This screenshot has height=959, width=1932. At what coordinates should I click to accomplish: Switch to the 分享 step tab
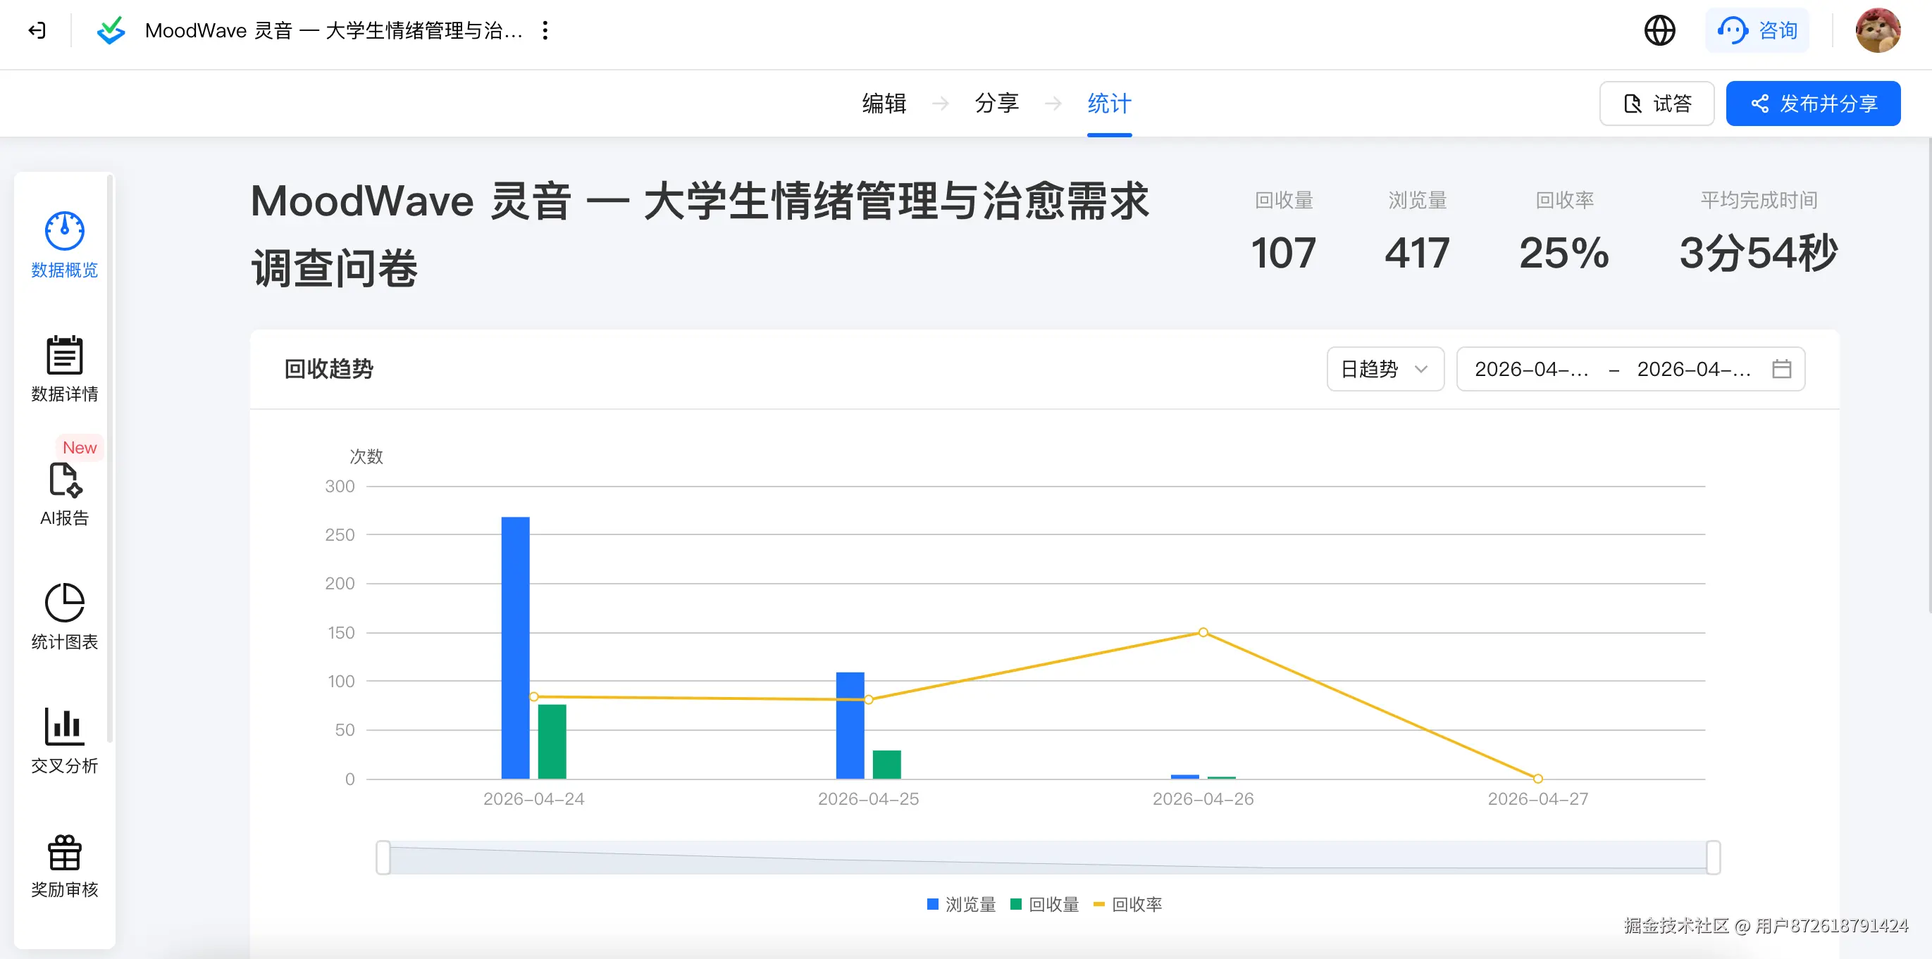coord(997,104)
